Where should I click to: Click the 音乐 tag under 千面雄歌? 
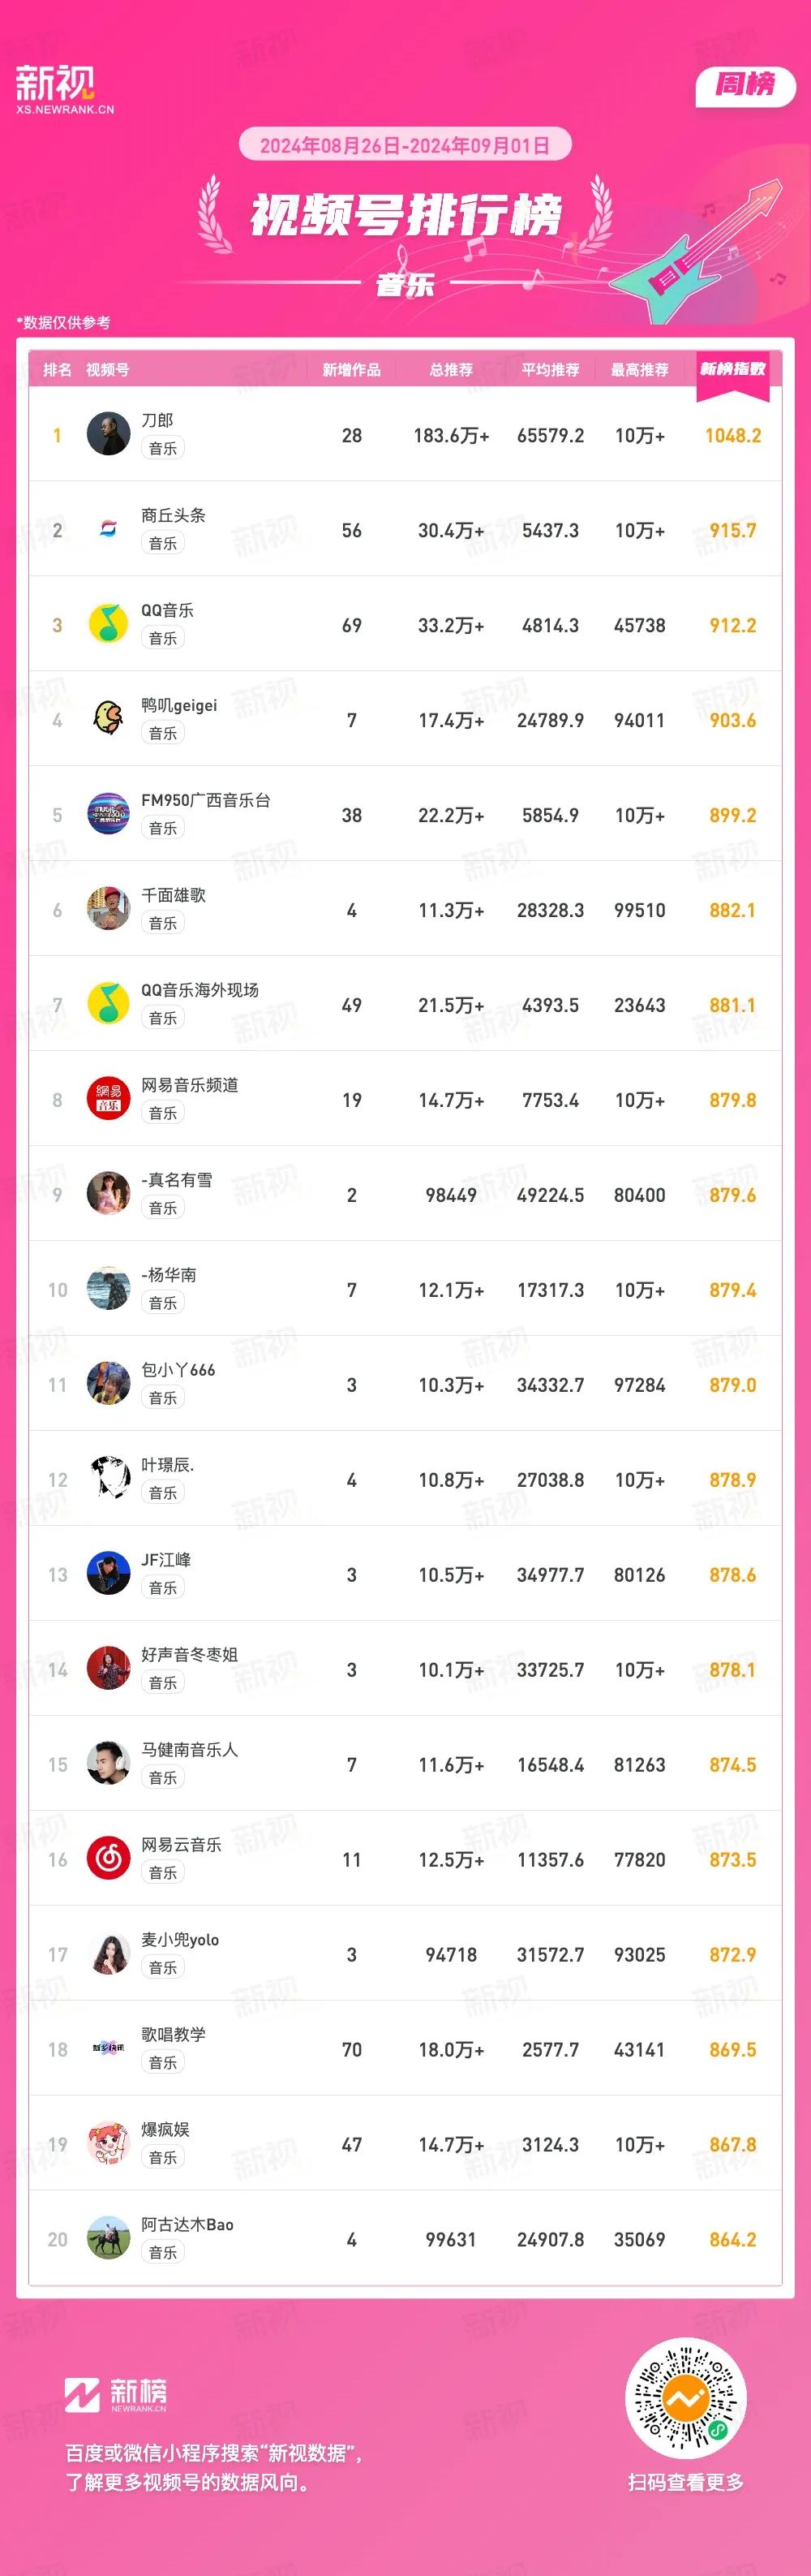tap(163, 923)
